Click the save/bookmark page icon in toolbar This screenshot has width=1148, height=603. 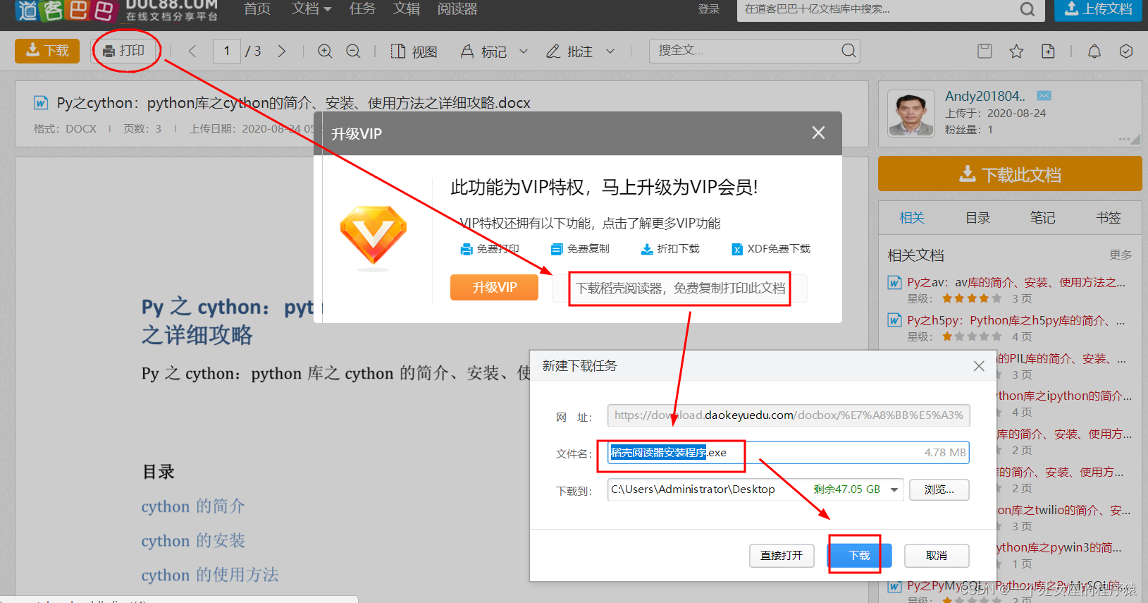pyautogui.click(x=985, y=51)
